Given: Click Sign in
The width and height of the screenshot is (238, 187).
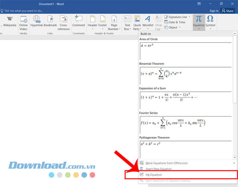Looking at the screenshot, I should [214, 11].
